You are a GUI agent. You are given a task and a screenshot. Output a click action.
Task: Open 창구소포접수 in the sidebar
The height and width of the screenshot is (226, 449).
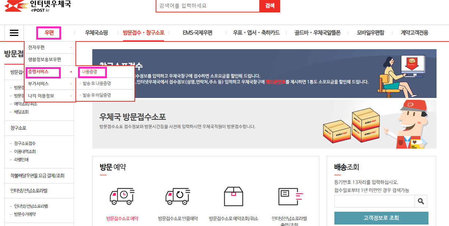[25, 143]
